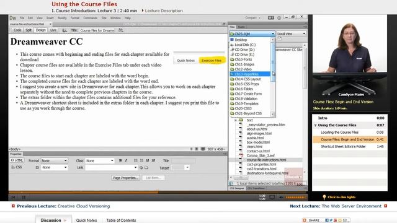Click the red arrow icon beside Previous Lecture
This screenshot has width=397, height=223.
13,206
